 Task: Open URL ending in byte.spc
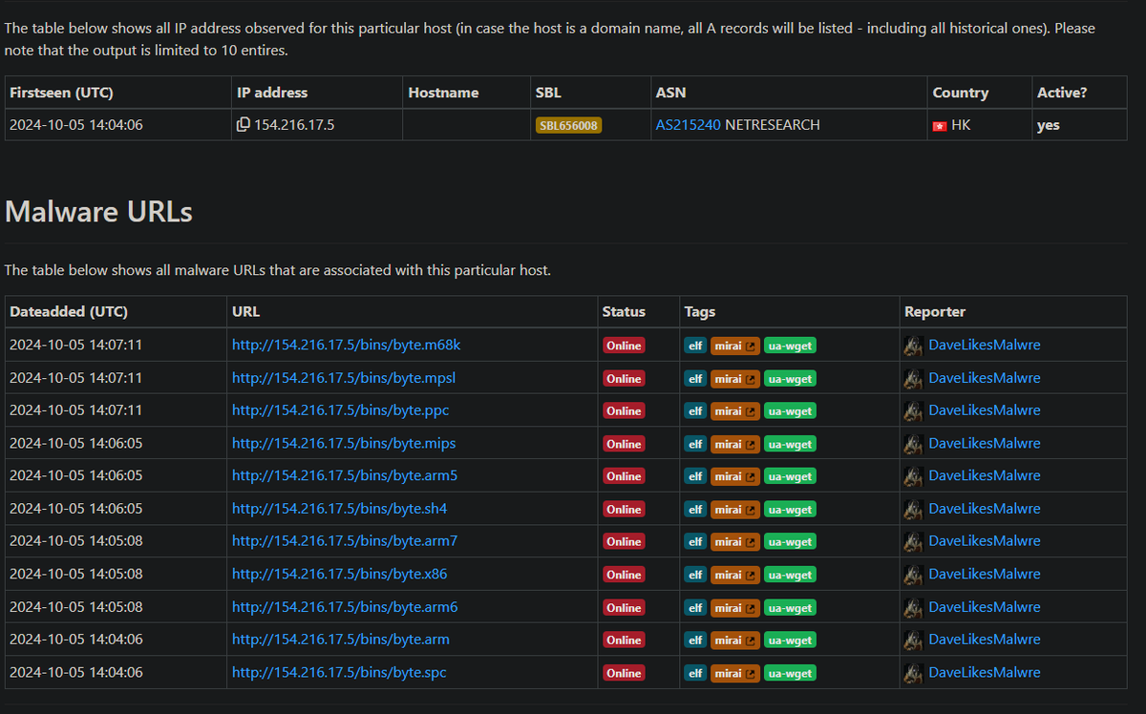click(x=339, y=673)
